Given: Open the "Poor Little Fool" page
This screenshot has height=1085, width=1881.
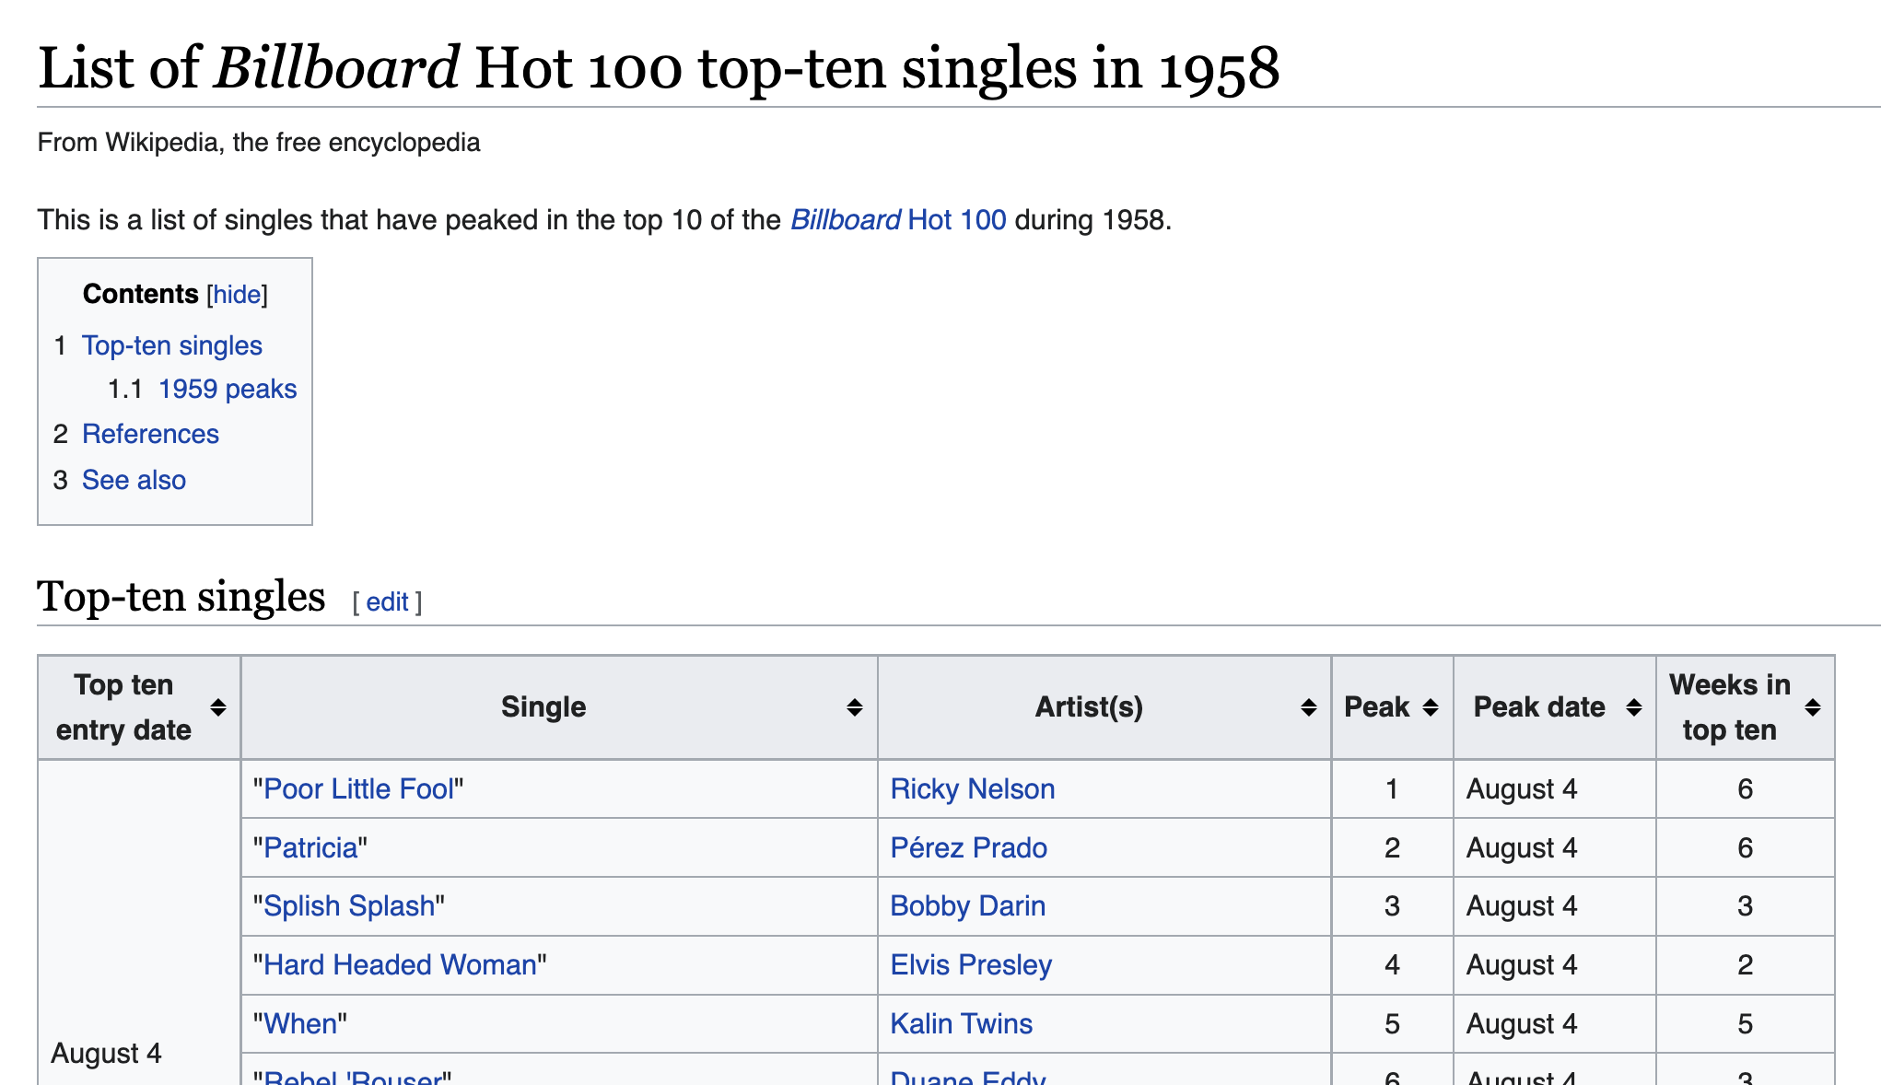Looking at the screenshot, I should point(359,788).
